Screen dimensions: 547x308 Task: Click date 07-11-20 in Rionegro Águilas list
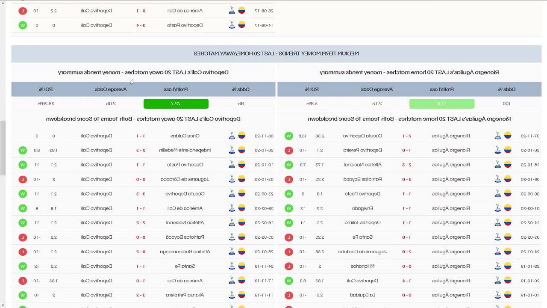click(x=530, y=136)
